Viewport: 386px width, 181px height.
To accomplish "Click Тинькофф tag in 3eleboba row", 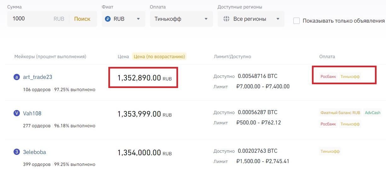I will (330, 151).
